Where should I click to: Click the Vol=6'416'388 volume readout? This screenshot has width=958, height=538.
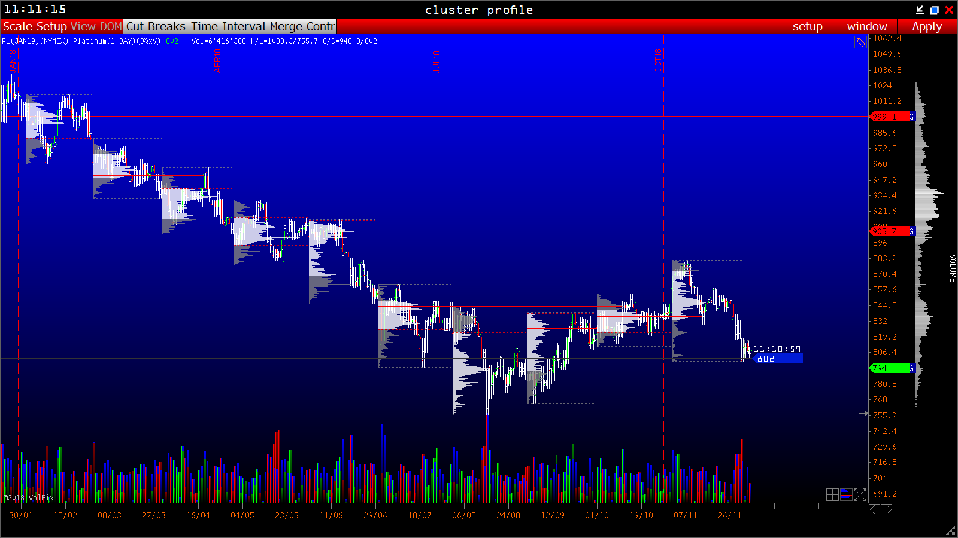coord(219,41)
